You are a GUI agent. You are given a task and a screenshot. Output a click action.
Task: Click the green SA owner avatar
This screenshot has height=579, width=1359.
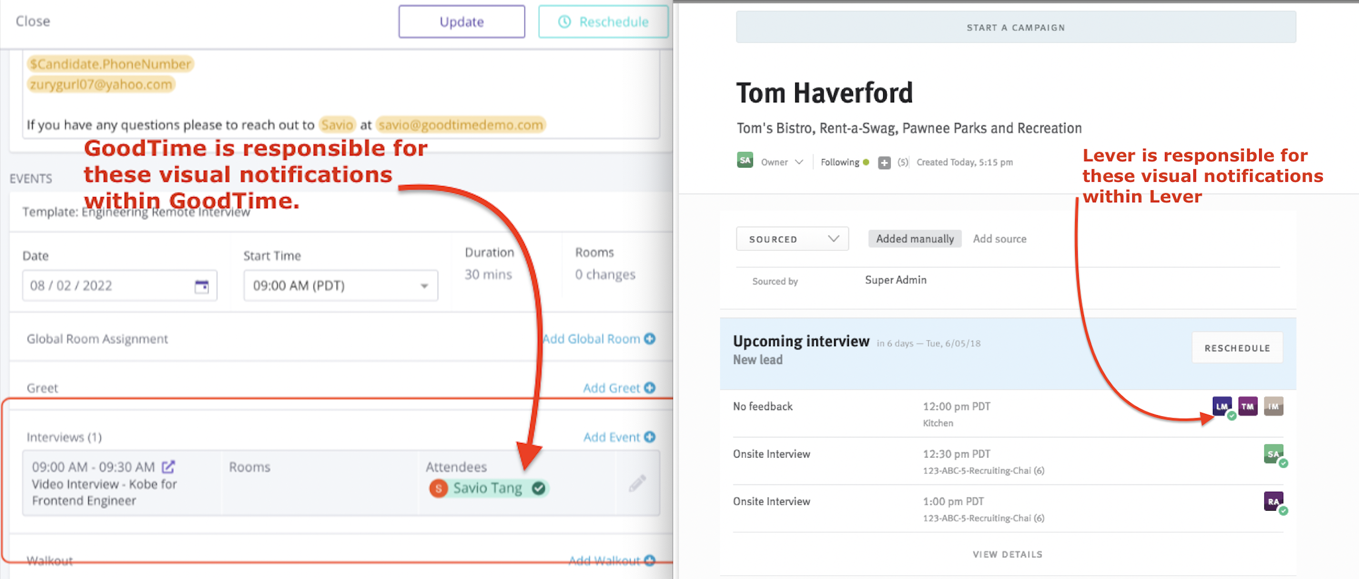tap(744, 160)
